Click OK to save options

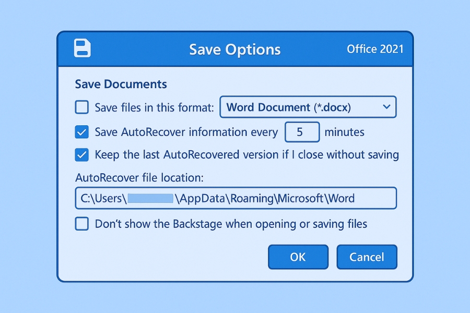pos(298,257)
